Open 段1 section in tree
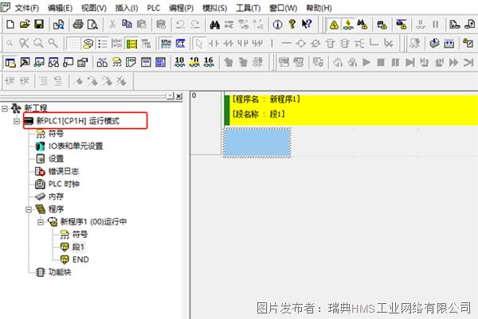The image size is (478, 319). point(78,247)
